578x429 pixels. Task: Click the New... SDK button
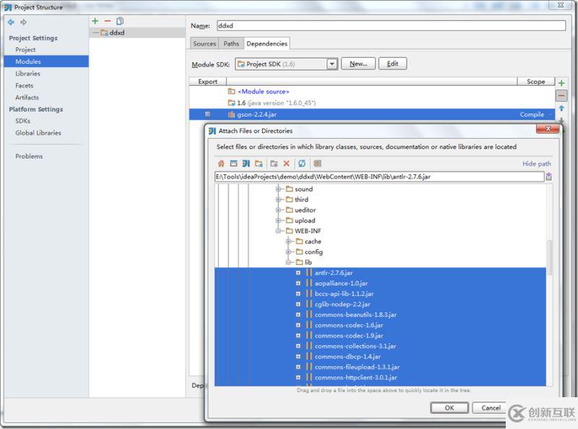point(358,64)
